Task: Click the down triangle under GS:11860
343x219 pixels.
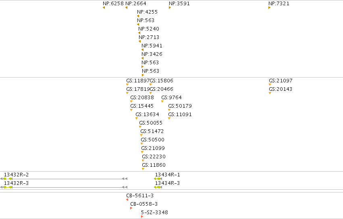Action: point(143,169)
